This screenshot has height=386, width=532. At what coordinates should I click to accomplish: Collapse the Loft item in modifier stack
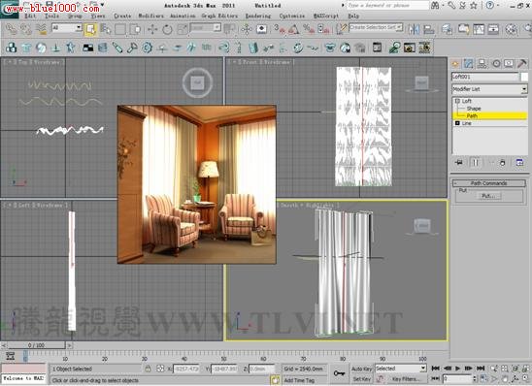click(x=457, y=101)
